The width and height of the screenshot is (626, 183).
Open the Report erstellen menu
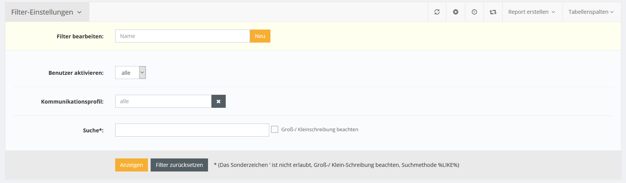(532, 12)
